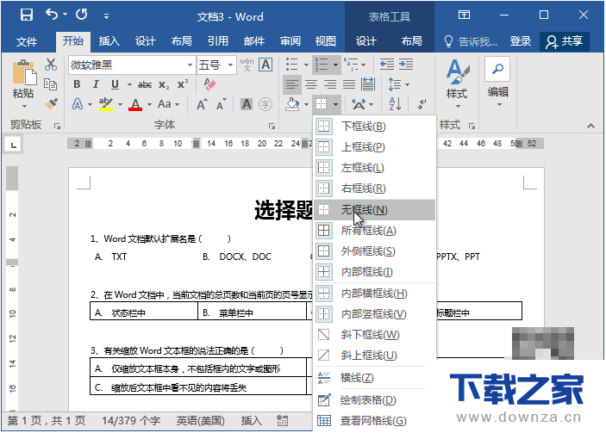Viewport: 606px width, 433px height.
Task: Click the Multilevel List icon
Action: point(351,65)
